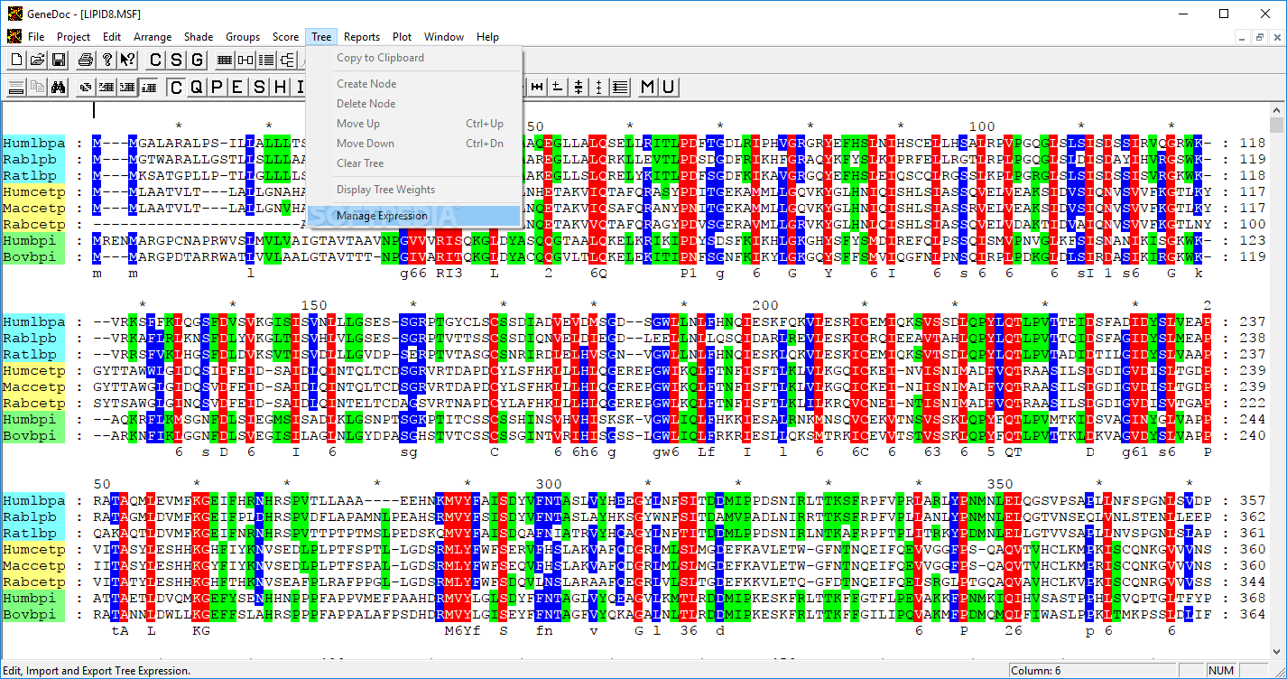Click the S button in top toolbar

pyautogui.click(x=176, y=60)
